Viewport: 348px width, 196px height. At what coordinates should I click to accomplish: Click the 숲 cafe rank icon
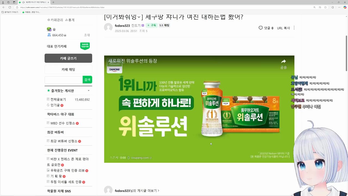tap(49, 29)
